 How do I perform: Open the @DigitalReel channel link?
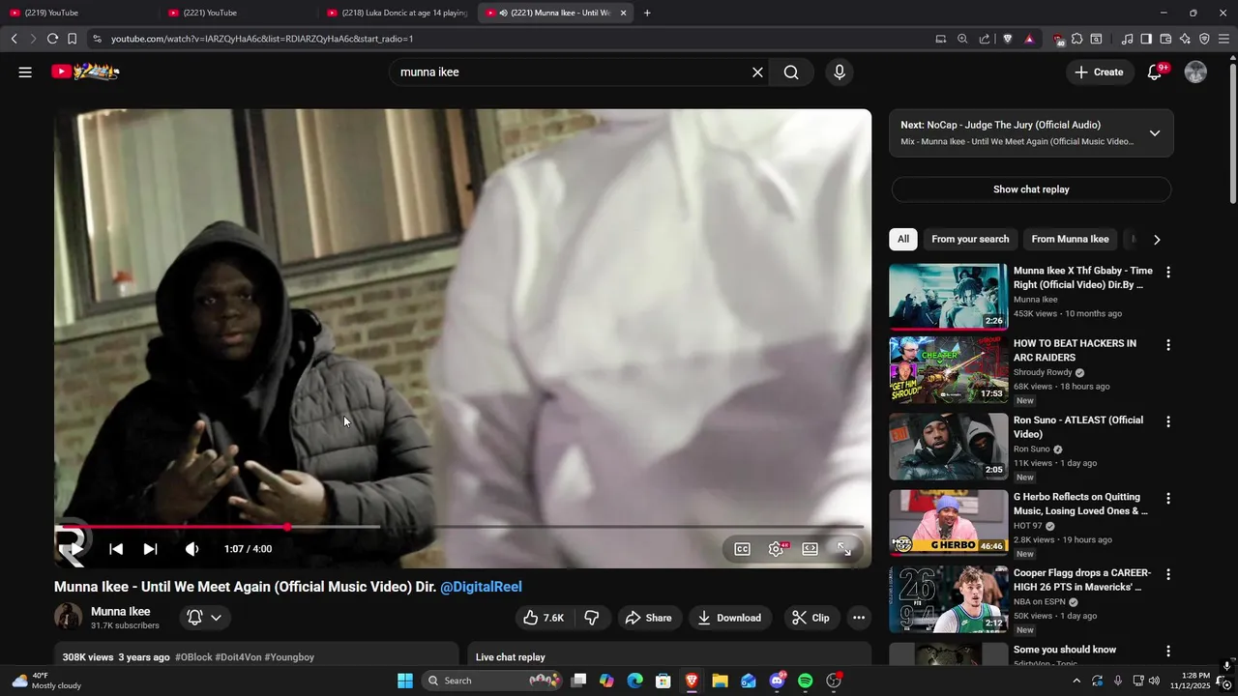(481, 587)
